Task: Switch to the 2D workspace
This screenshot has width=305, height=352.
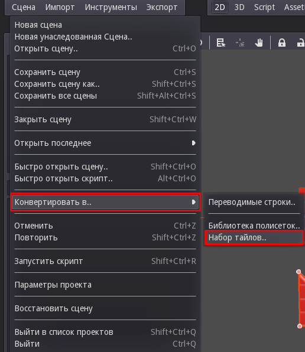Action: coord(220,7)
